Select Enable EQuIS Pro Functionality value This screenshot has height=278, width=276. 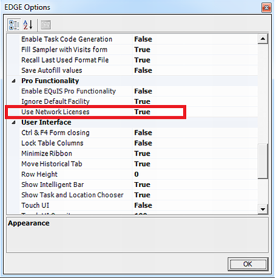[195, 91]
